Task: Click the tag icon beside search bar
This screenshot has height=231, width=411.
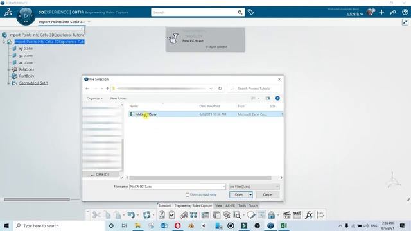Action: tap(250, 12)
